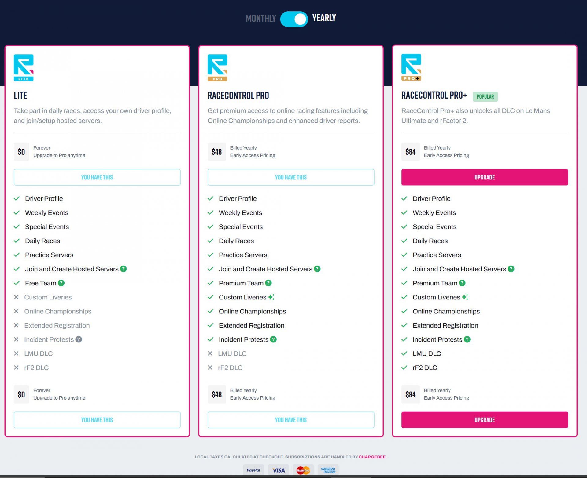Select the YEARLY billing label
587x478 pixels.
pyautogui.click(x=324, y=18)
